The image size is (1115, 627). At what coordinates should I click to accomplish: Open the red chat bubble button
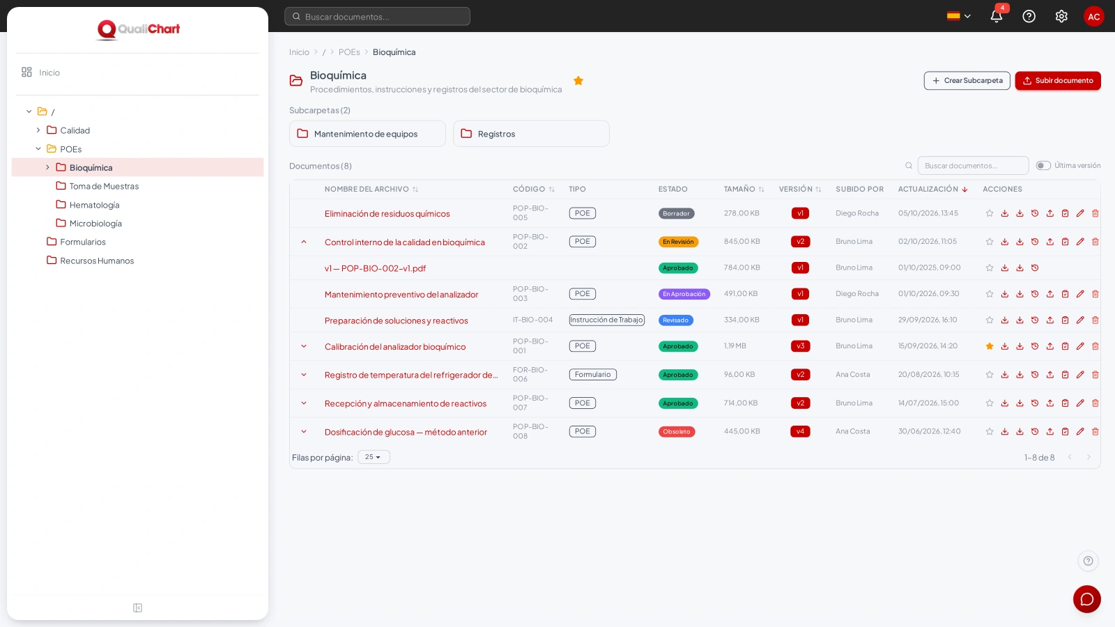click(x=1087, y=599)
